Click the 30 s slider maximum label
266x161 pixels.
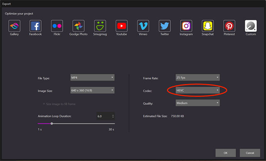(111, 129)
